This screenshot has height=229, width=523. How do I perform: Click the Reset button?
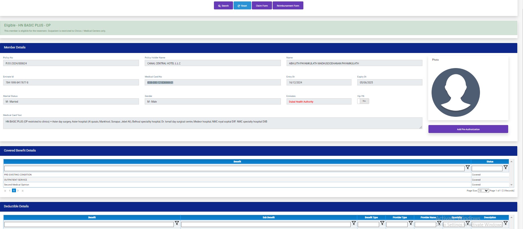242,6
